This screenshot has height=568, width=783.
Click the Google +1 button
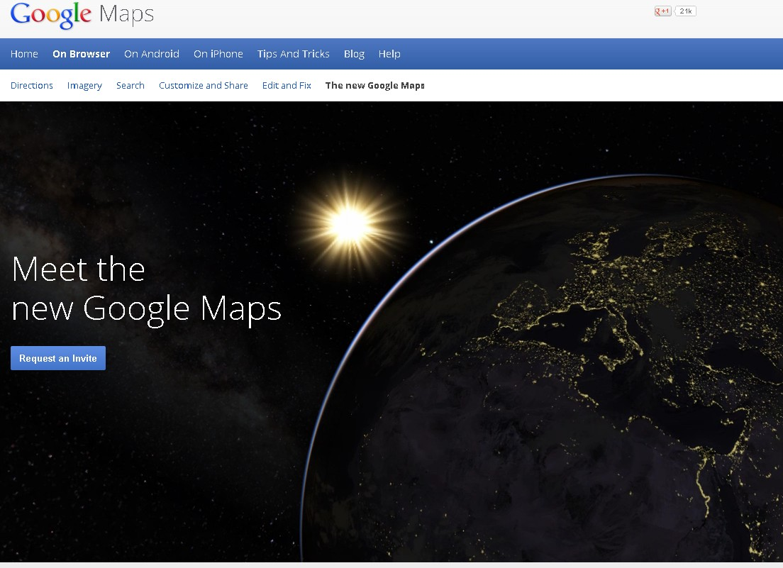click(662, 11)
